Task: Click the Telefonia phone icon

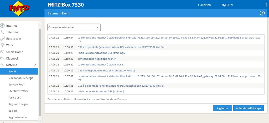Action: tap(2, 32)
